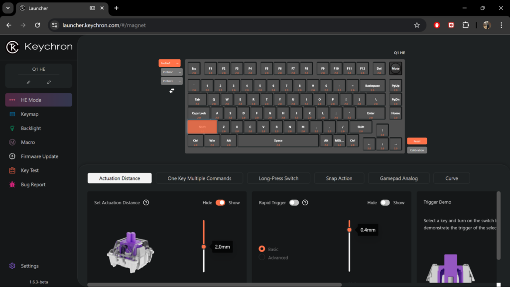510x287 pixels.
Task: Expand Profile2 options dash
Action: click(x=179, y=72)
